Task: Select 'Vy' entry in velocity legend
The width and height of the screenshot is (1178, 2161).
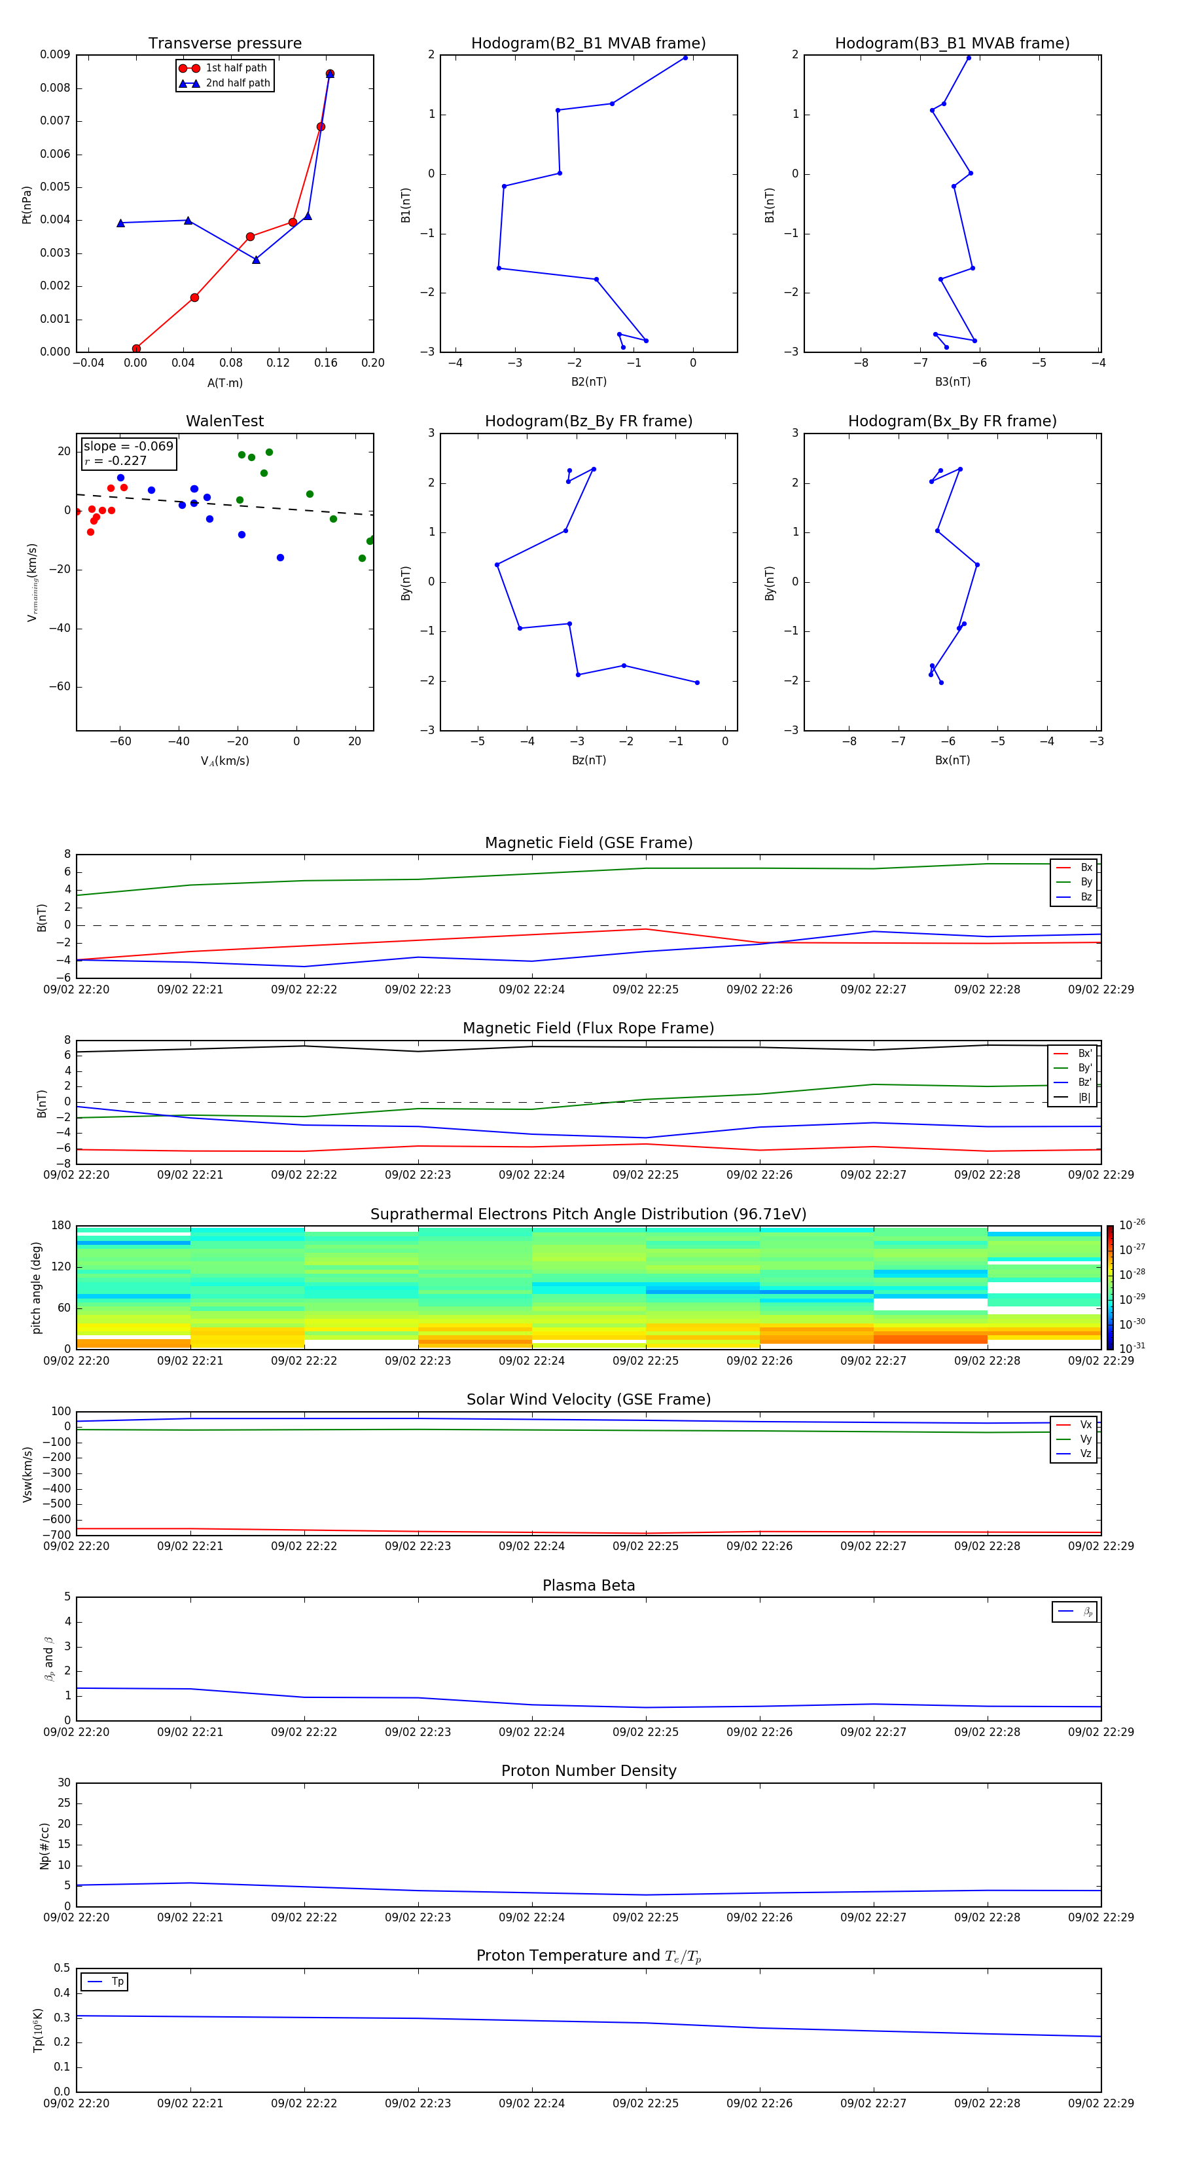Action: (x=1074, y=1439)
